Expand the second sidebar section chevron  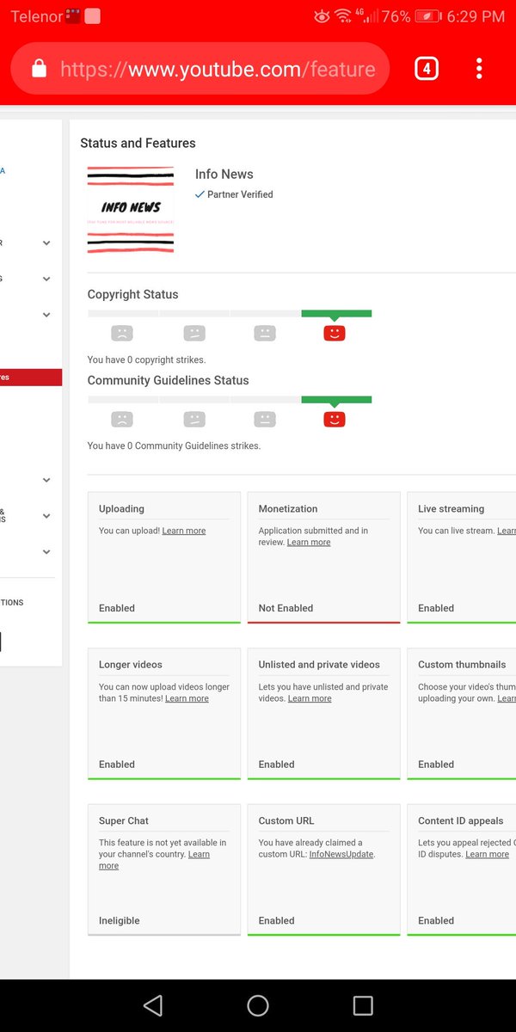[x=46, y=279]
